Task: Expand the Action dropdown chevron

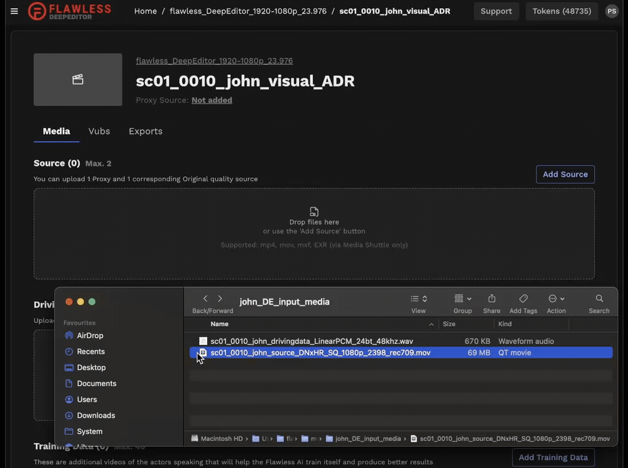Action: (x=562, y=299)
